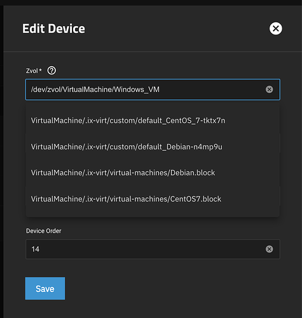Clear the Device Order value

coord(269,249)
